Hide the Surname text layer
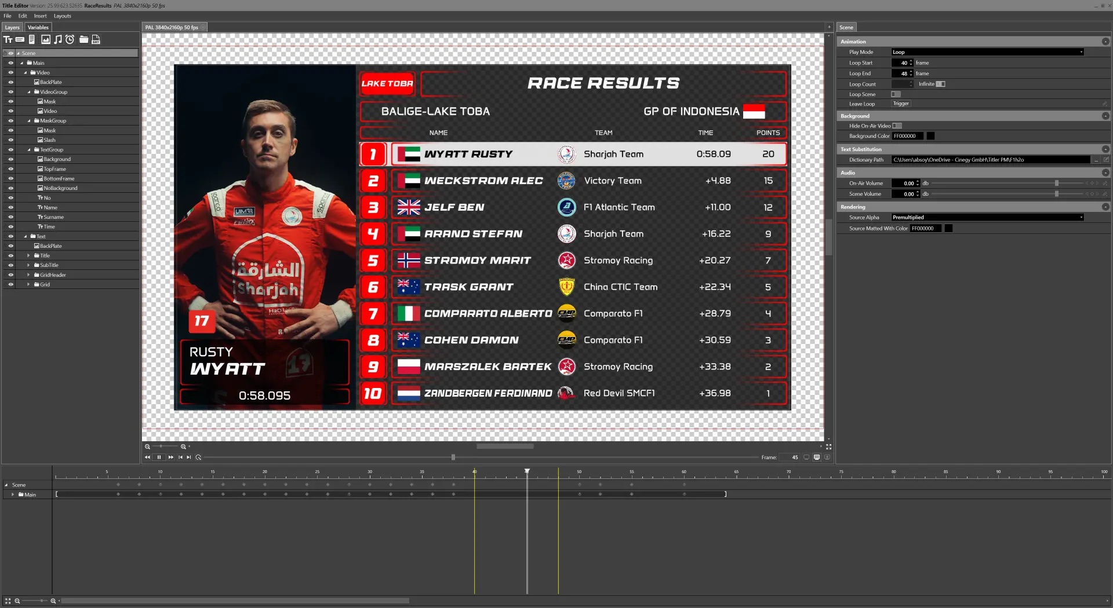Screen dimensions: 1113x608 10,217
